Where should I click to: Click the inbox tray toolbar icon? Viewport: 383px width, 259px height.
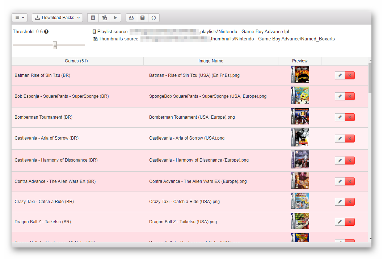pos(131,18)
